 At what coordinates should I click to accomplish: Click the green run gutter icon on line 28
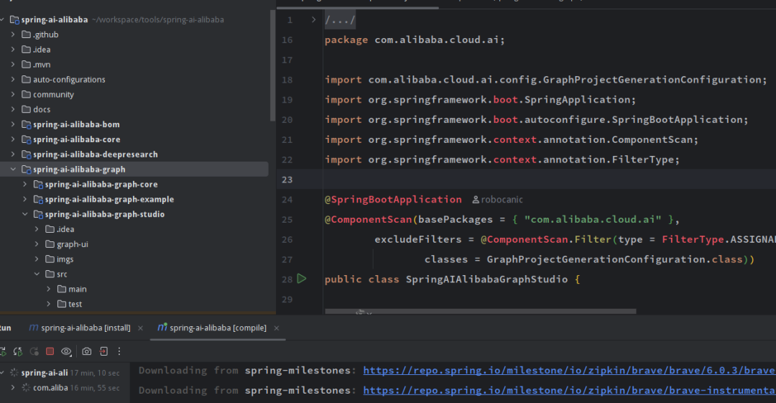click(x=301, y=279)
